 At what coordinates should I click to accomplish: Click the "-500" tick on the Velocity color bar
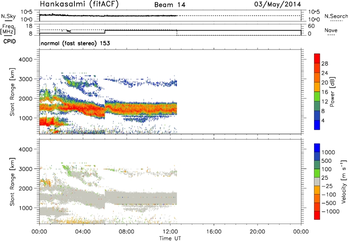click(328, 203)
